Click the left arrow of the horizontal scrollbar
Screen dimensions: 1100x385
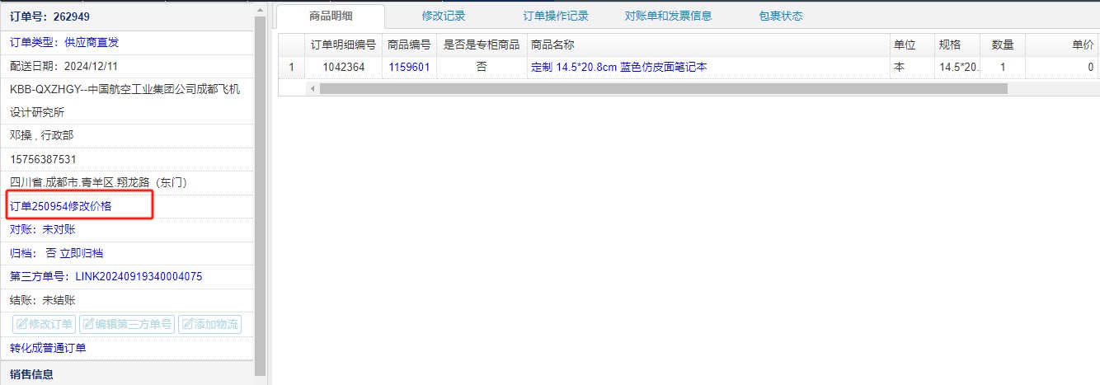(x=313, y=88)
